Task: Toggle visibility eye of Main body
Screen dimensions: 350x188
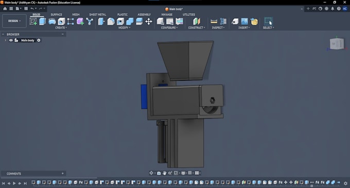Action: (11, 40)
